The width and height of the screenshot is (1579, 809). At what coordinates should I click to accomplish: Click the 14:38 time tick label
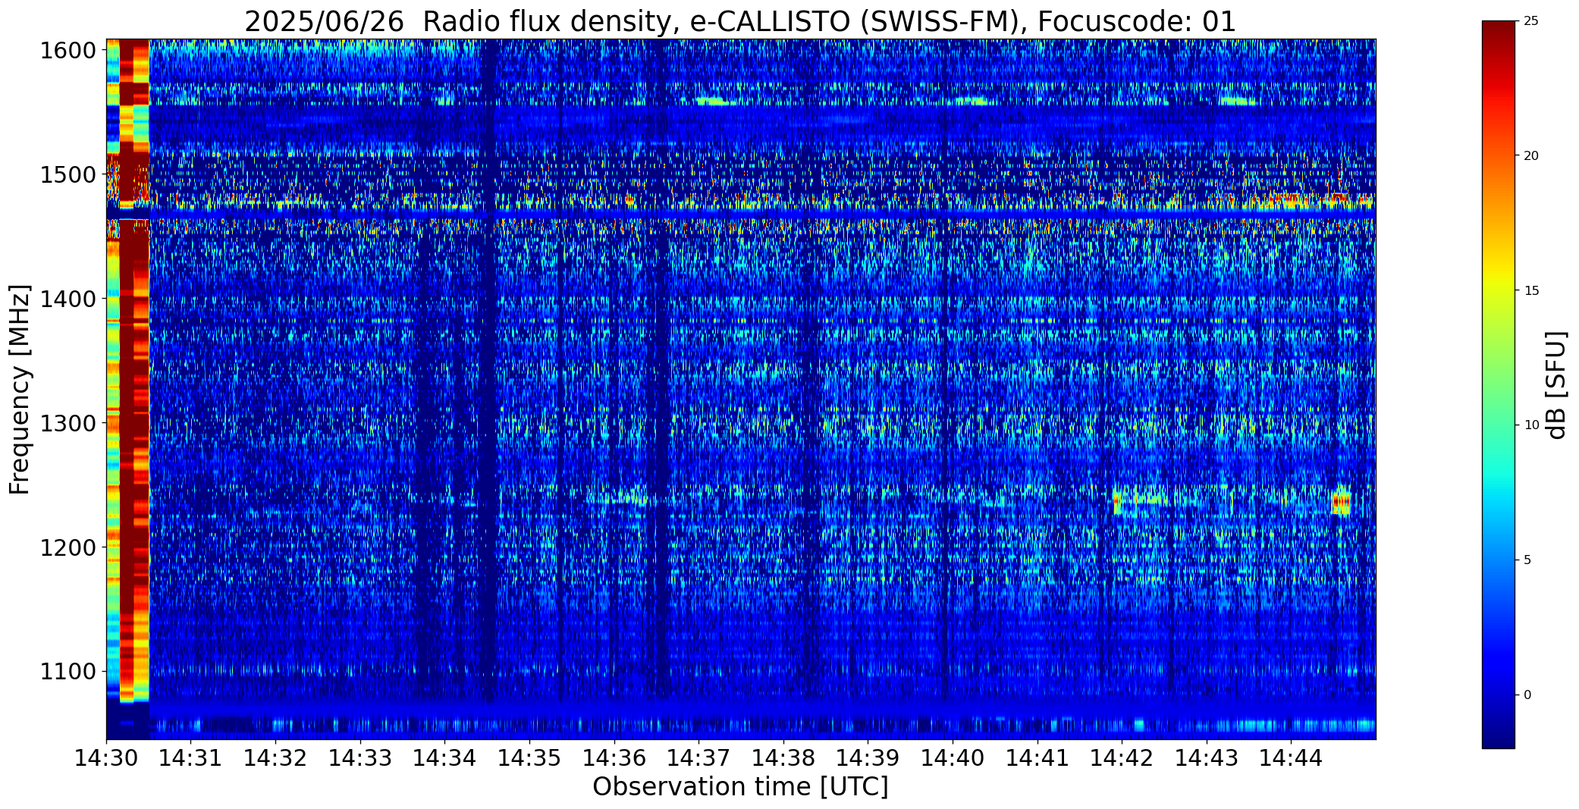[784, 758]
